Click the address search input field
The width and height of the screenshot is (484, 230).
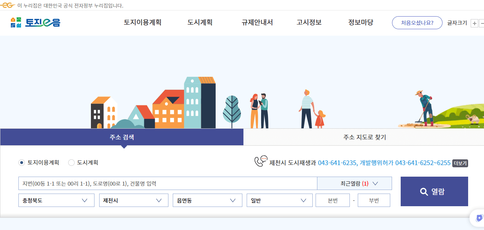tap(166, 183)
